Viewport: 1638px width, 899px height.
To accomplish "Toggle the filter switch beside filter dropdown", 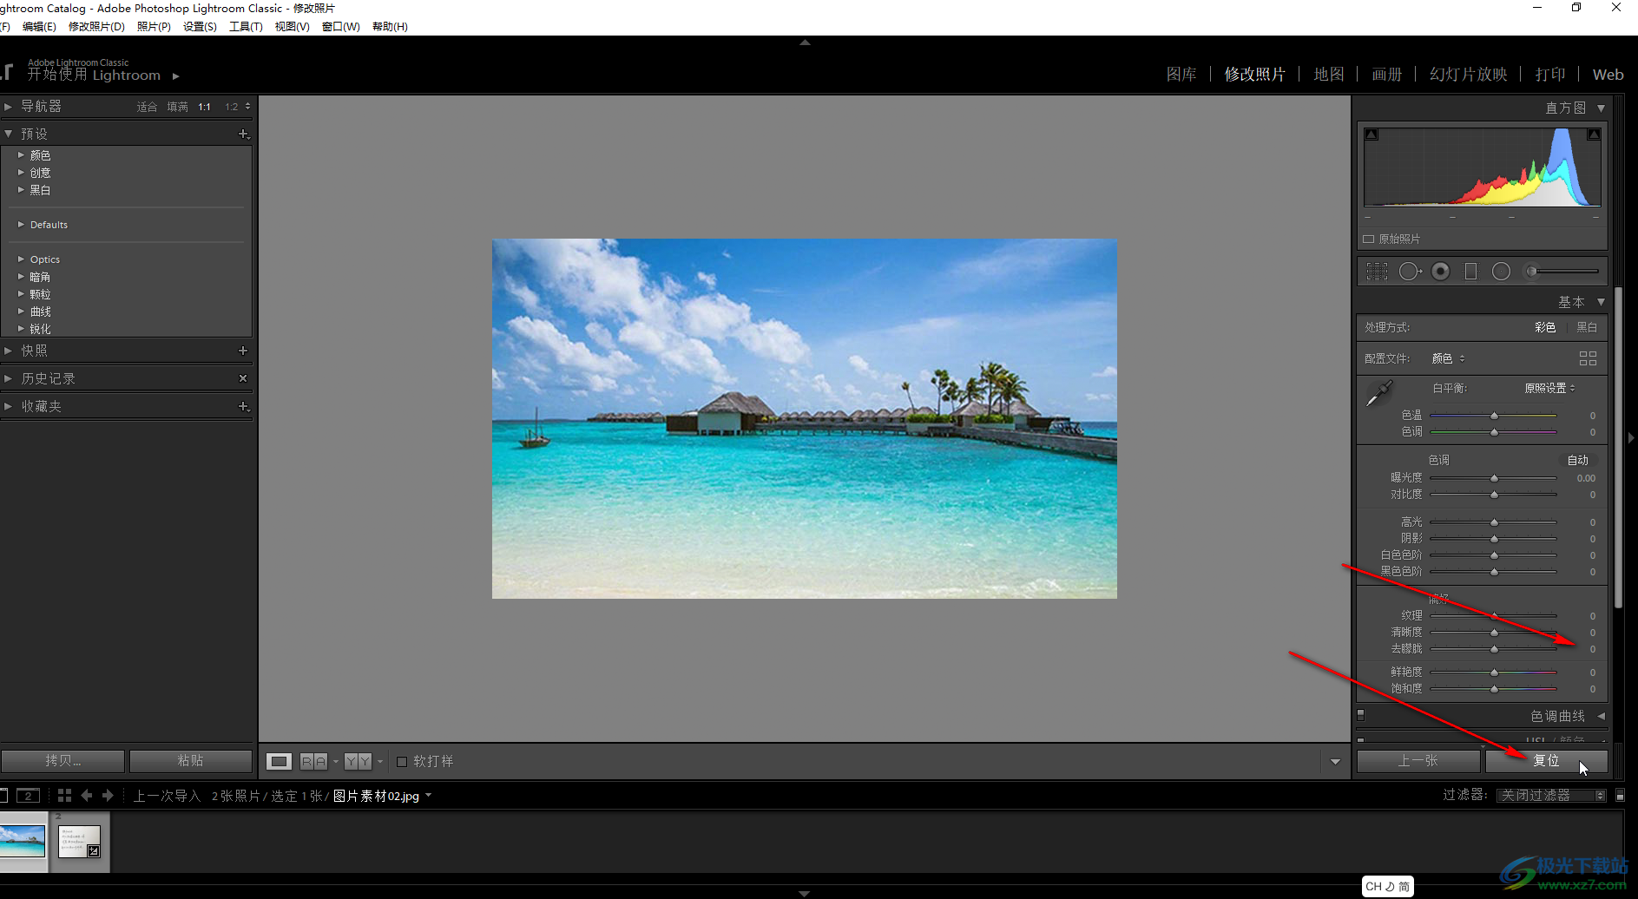I will point(1620,796).
